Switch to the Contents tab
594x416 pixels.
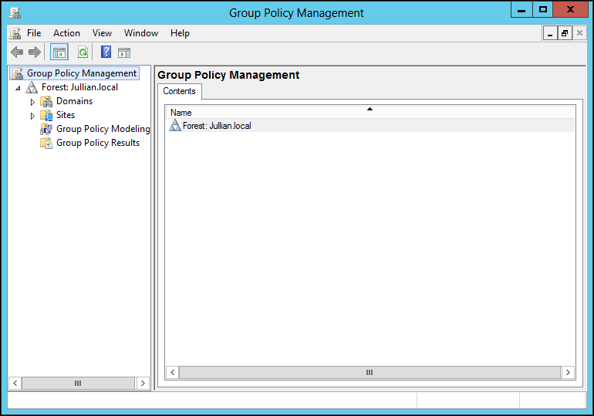[179, 91]
